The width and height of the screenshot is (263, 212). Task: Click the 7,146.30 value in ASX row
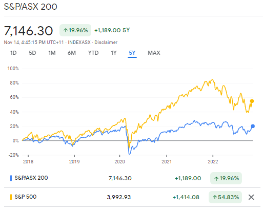pos(120,178)
